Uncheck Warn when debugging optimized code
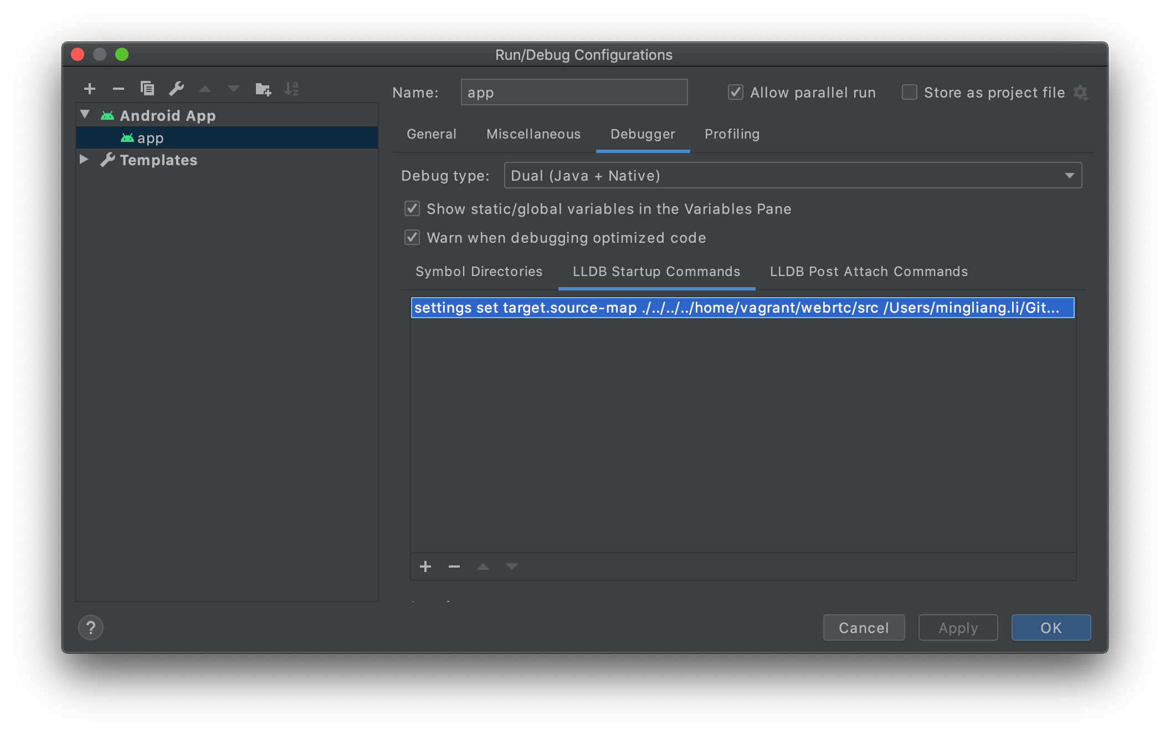This screenshot has width=1170, height=735. coord(412,238)
